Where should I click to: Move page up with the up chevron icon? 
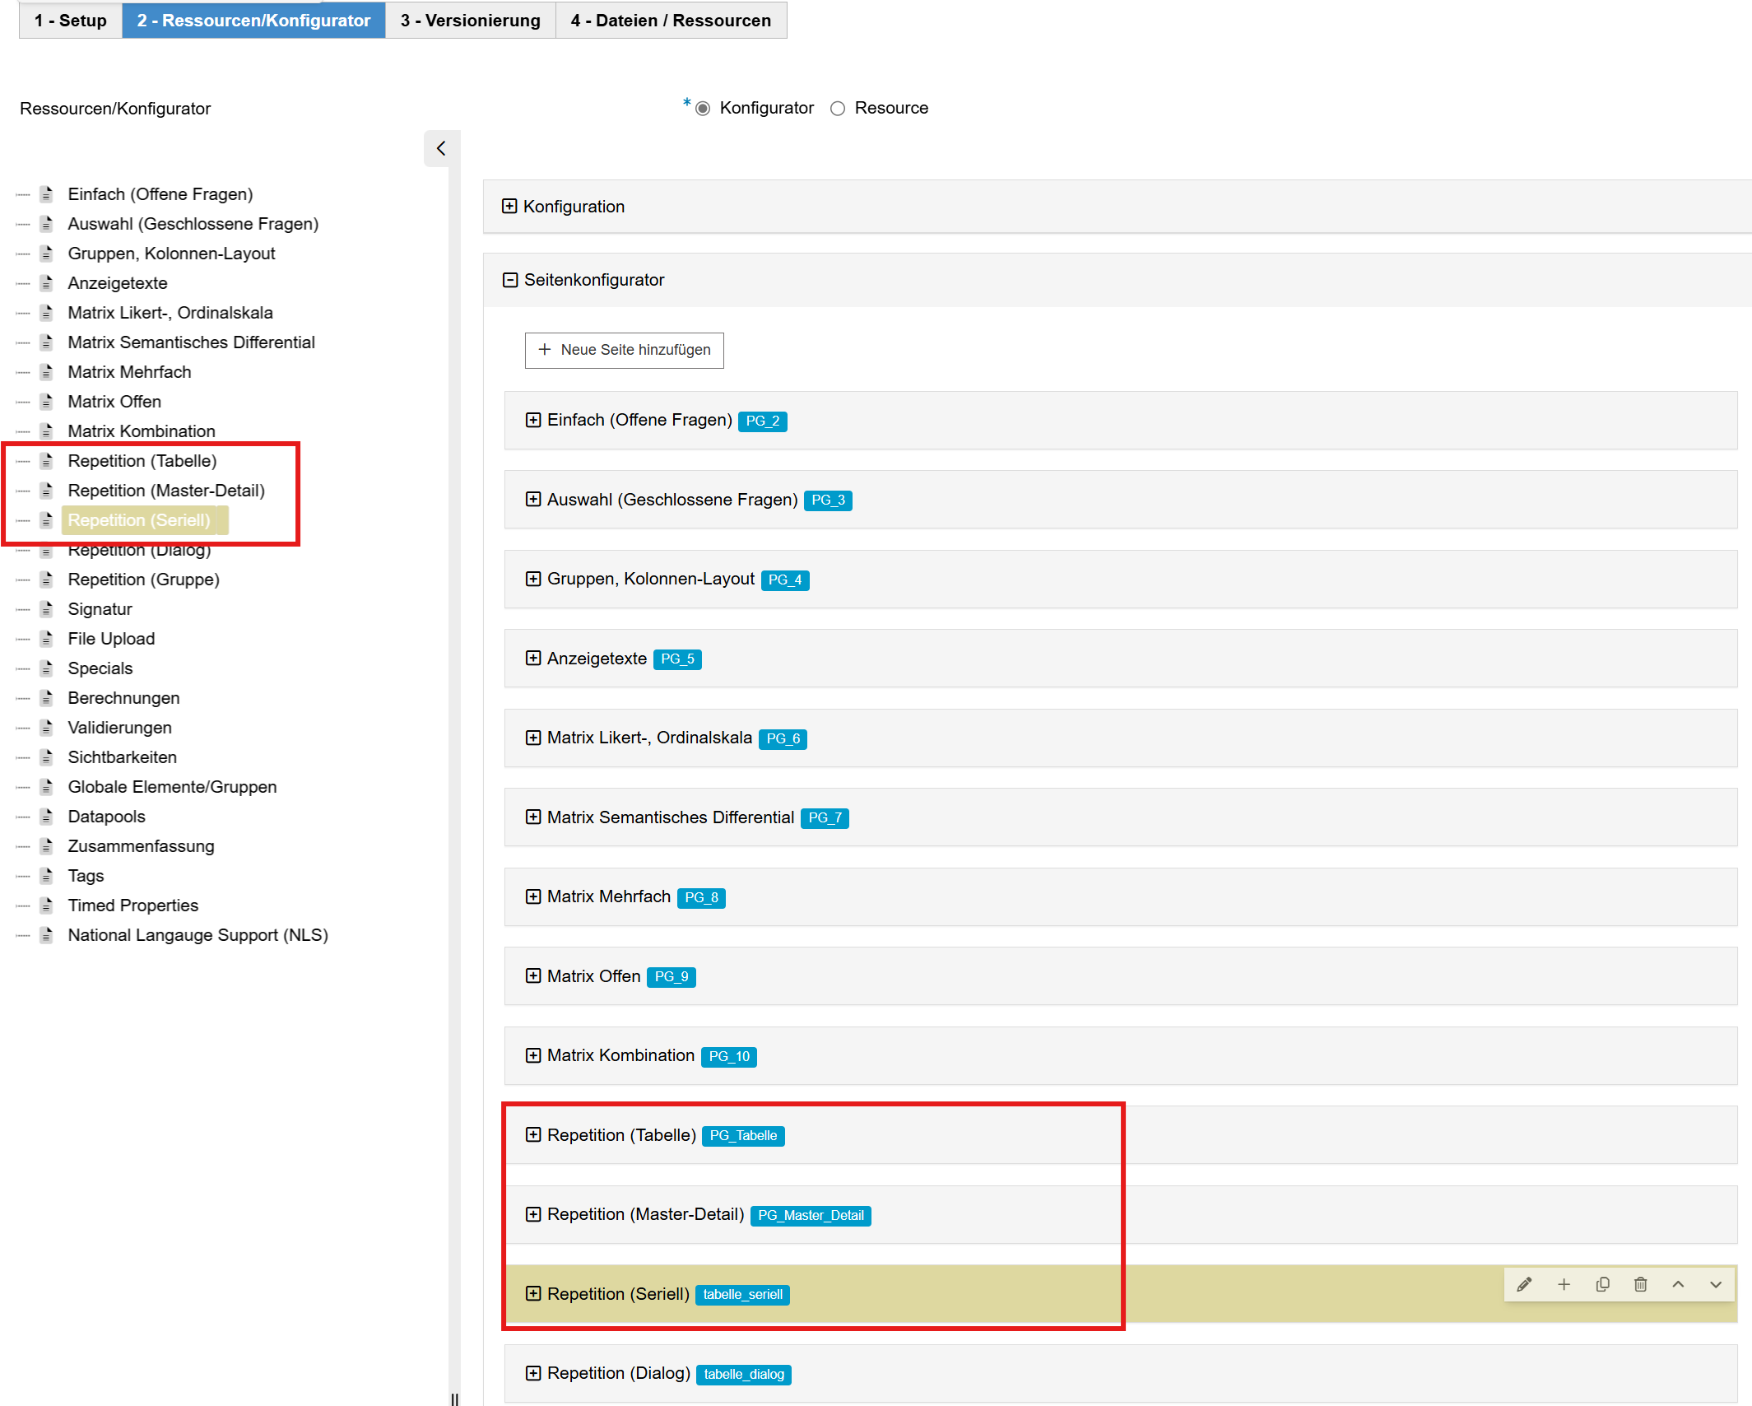pyautogui.click(x=1678, y=1284)
